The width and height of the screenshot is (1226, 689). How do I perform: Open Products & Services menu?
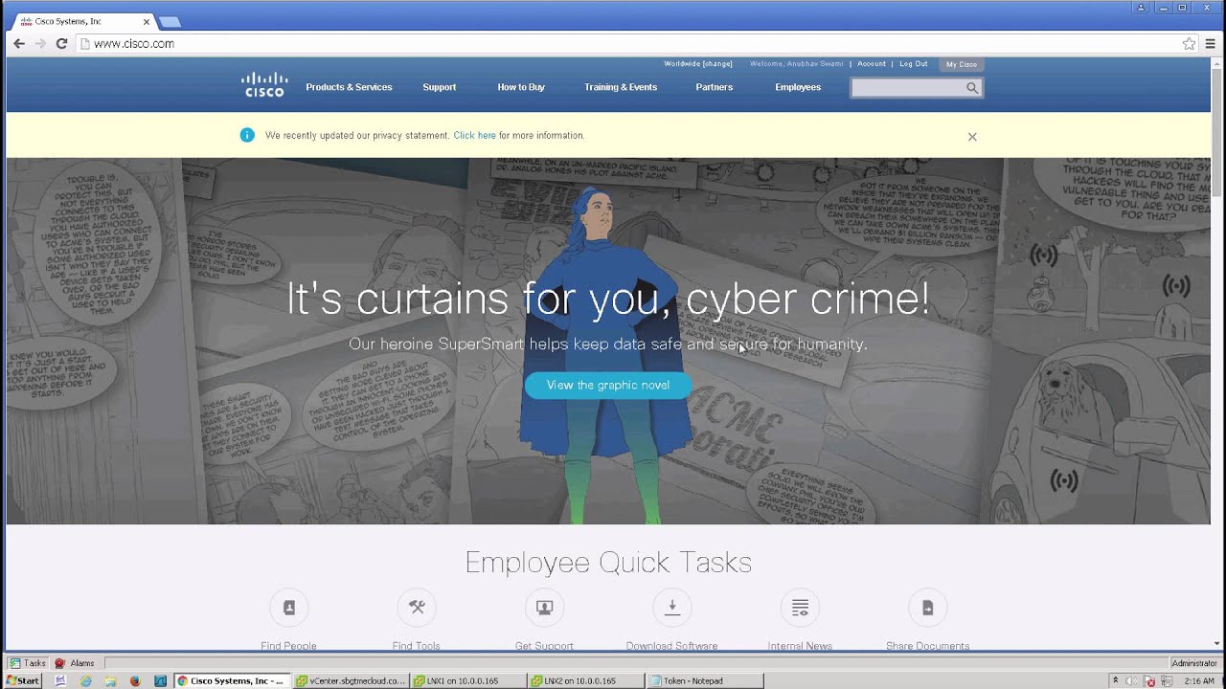(349, 87)
